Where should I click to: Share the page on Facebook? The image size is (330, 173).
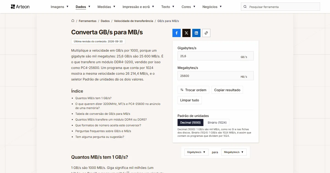click(177, 33)
